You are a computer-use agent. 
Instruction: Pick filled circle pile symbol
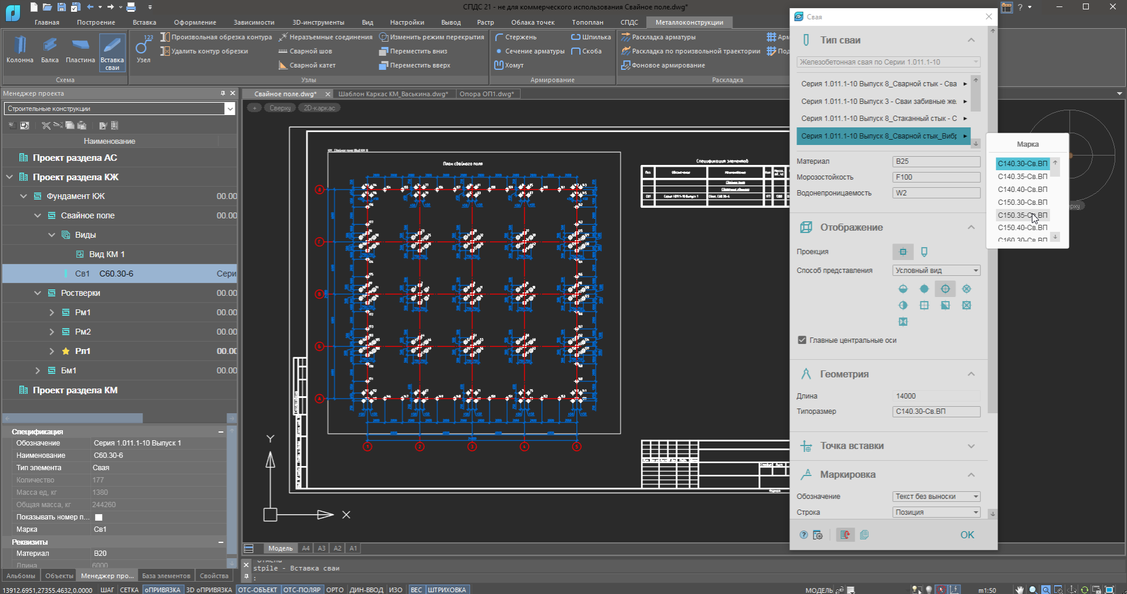click(x=924, y=289)
